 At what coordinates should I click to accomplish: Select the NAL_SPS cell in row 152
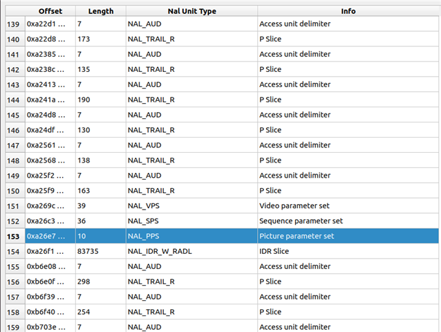(x=191, y=221)
